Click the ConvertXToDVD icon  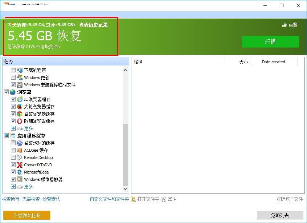click(19, 165)
